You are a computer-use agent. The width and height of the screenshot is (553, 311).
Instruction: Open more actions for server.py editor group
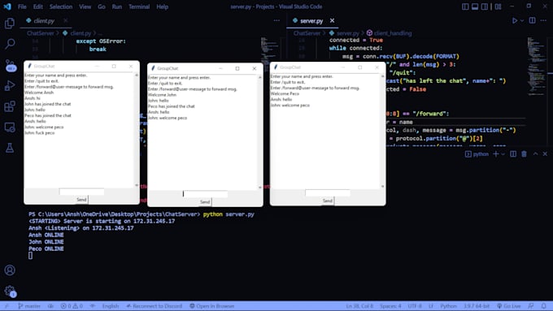[x=543, y=20]
